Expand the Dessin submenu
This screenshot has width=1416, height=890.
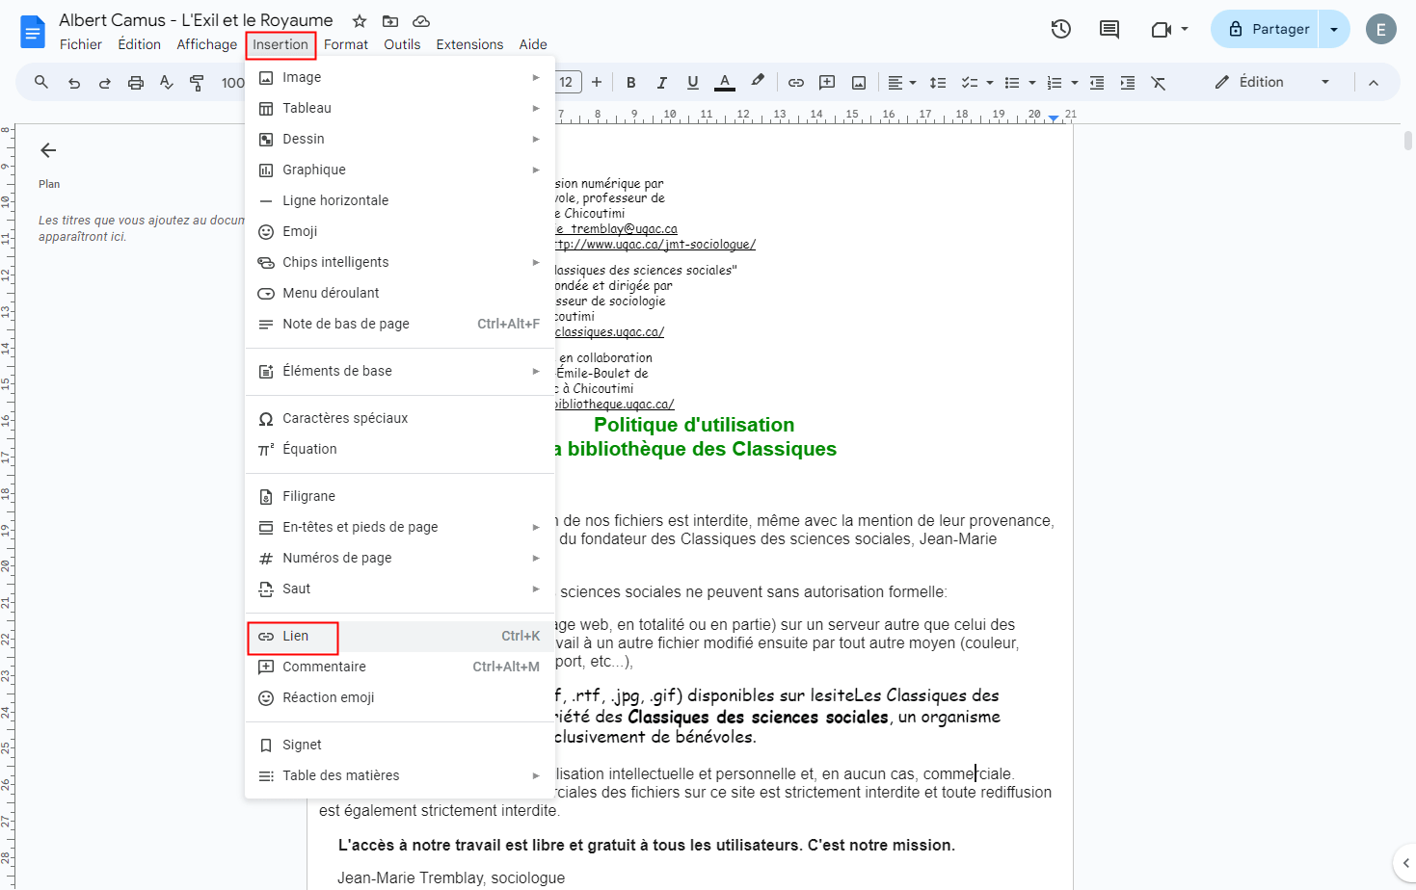point(400,139)
